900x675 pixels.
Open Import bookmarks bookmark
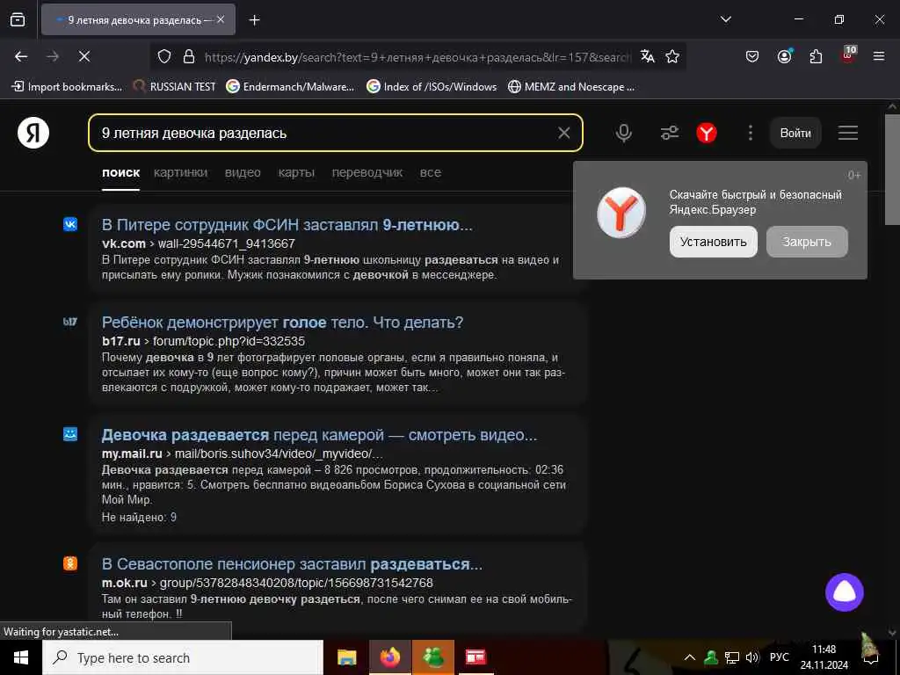click(x=67, y=87)
